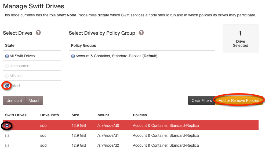Click mount path /srv/node/d2
Viewport: 265px width, 151px height.
108,145
